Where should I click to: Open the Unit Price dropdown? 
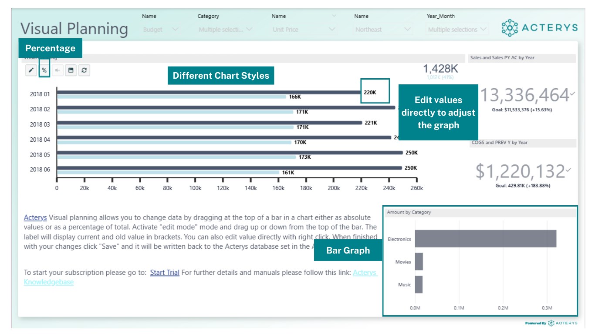(304, 30)
